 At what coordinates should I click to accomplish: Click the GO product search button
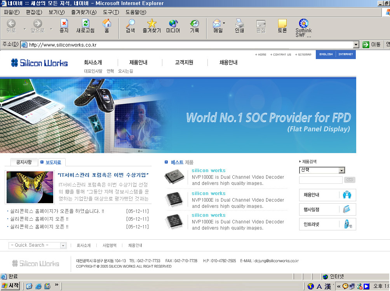tap(350, 180)
